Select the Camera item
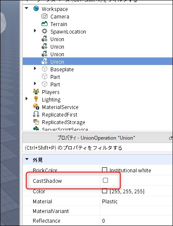This screenshot has height=226, width=173. [60, 17]
